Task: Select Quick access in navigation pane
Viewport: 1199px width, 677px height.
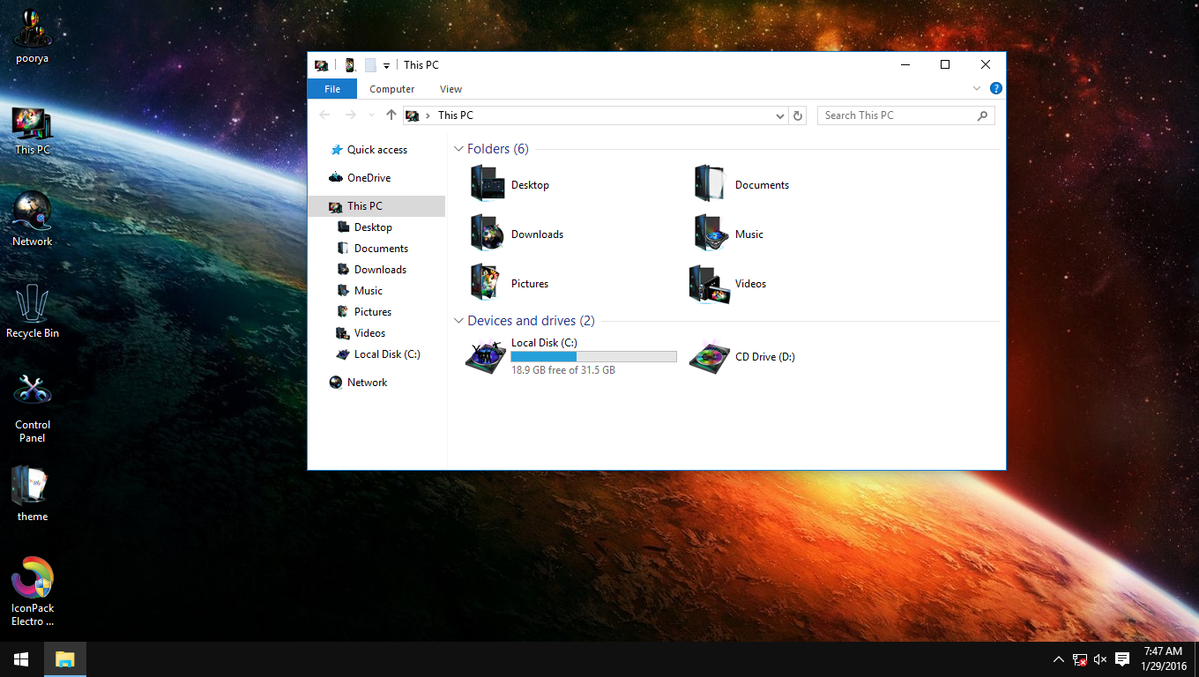Action: 376,150
